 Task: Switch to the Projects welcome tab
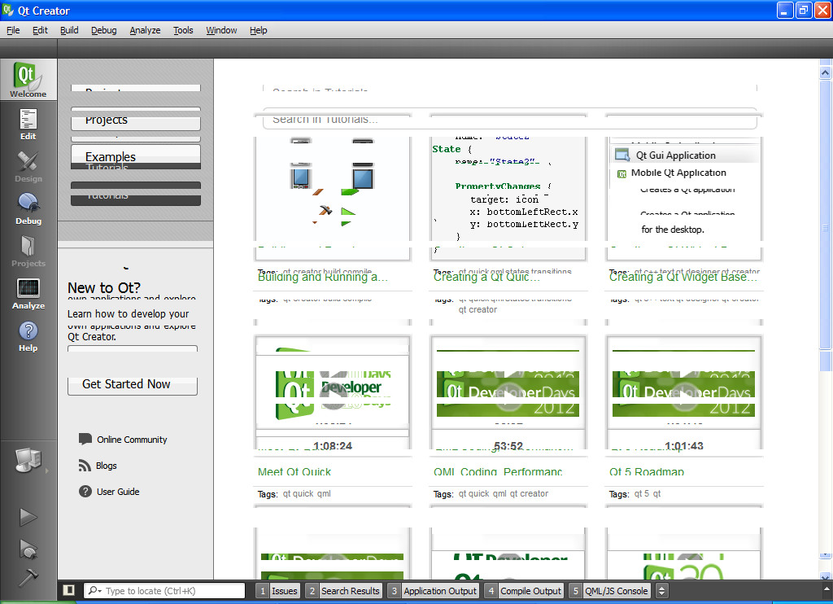pyautogui.click(x=136, y=120)
